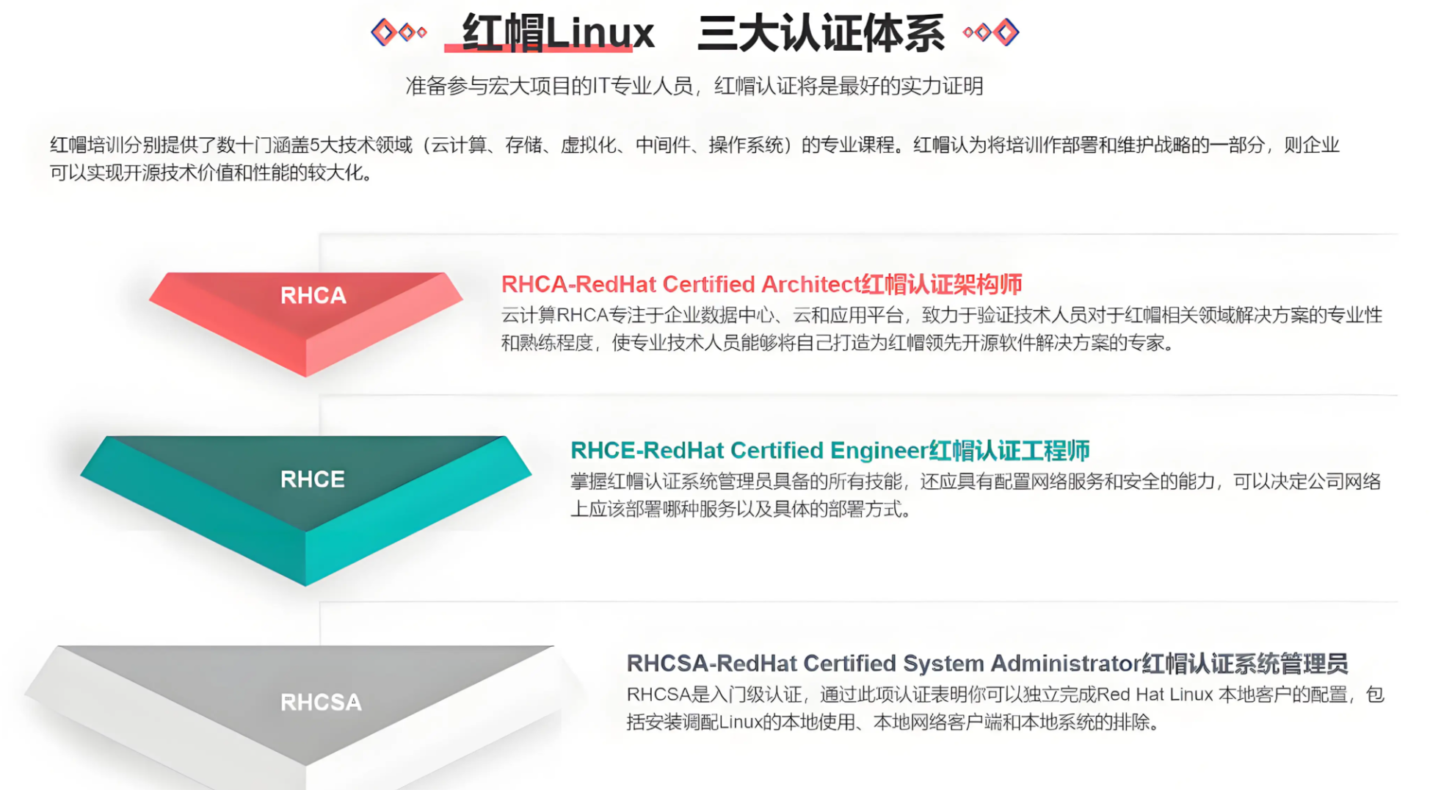Image resolution: width=1430 pixels, height=790 pixels.
Task: Click the white RHCE label text
Action: coord(313,479)
